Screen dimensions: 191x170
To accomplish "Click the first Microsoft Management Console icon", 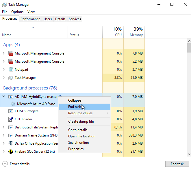I will (11, 53).
